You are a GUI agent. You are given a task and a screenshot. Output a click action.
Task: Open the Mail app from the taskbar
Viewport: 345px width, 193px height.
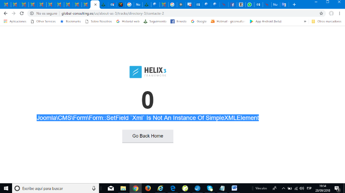tap(111, 188)
